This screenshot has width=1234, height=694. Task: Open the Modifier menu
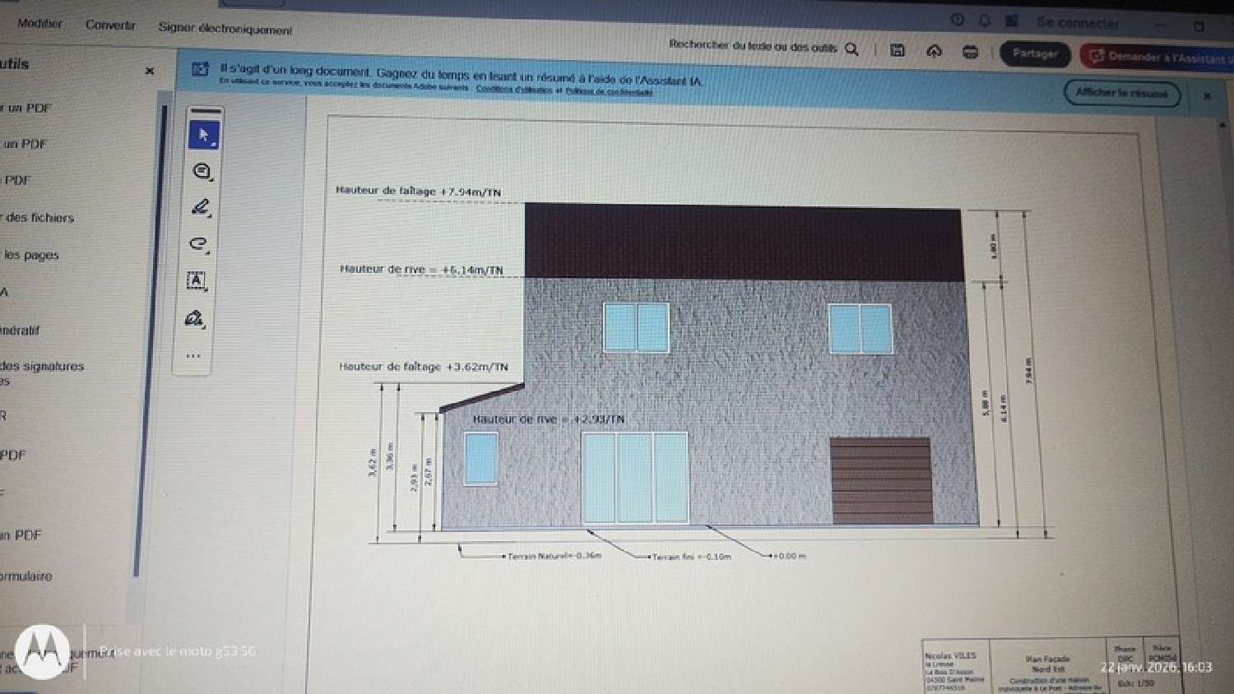39,24
